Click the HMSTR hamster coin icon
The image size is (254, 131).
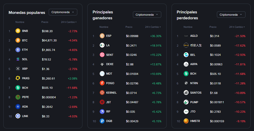pos(186,121)
